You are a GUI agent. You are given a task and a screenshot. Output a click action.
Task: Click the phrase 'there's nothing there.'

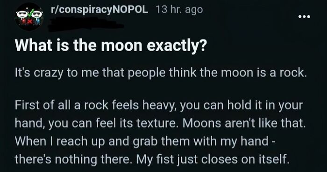[x=73, y=159]
